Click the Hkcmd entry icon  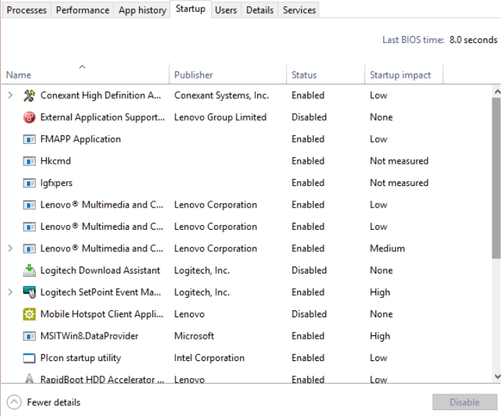29,161
